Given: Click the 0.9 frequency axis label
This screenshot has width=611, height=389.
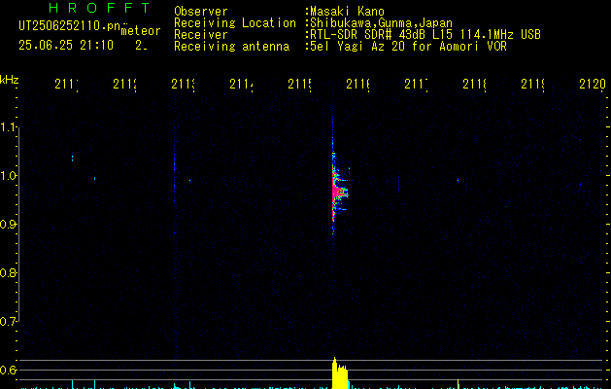Looking at the screenshot, I should tap(8, 225).
